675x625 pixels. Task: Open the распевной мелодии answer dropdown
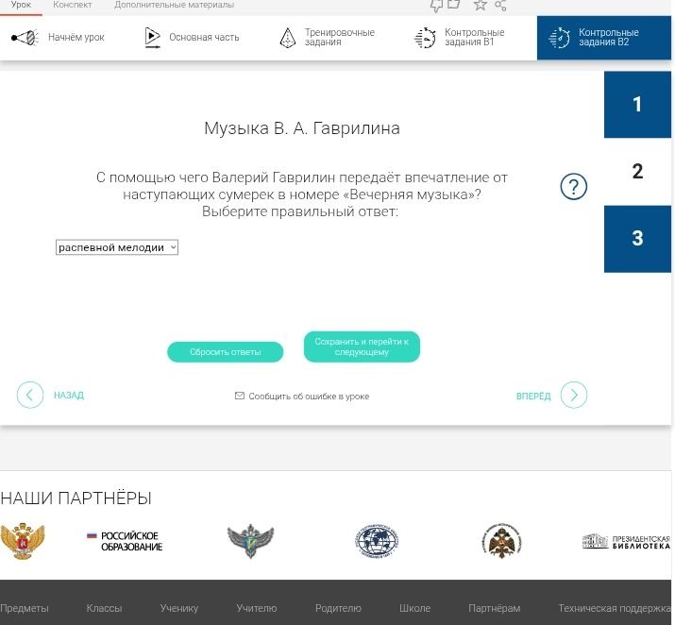tap(117, 247)
